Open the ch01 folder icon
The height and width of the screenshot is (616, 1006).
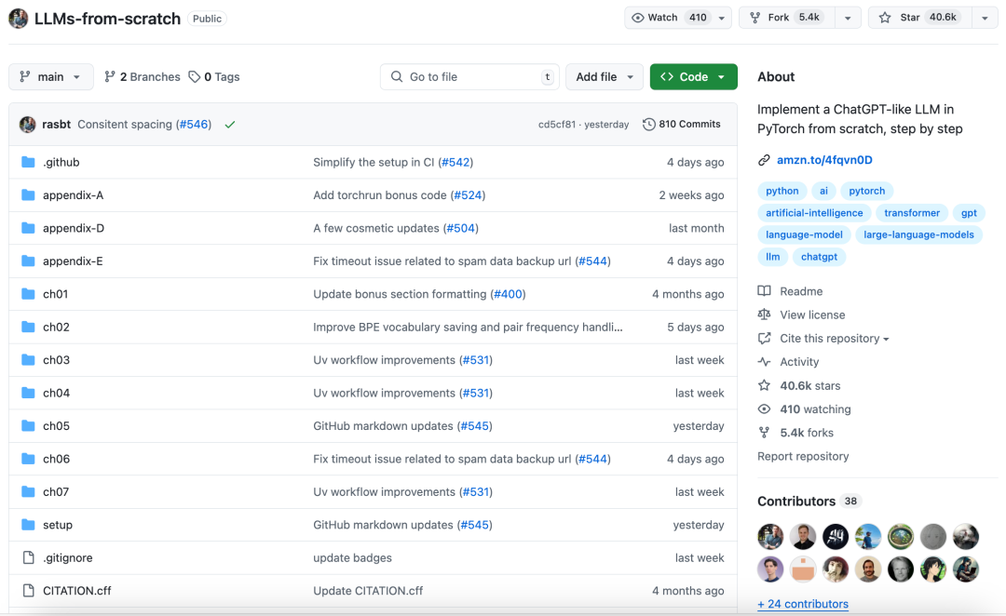click(28, 293)
